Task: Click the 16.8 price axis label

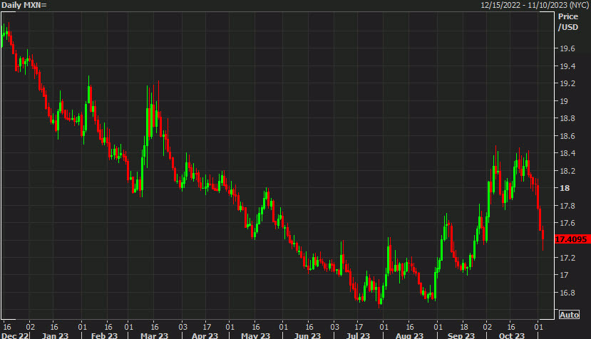Action: [x=567, y=293]
